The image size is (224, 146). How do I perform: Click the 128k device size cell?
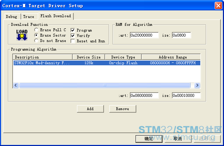[89, 63]
